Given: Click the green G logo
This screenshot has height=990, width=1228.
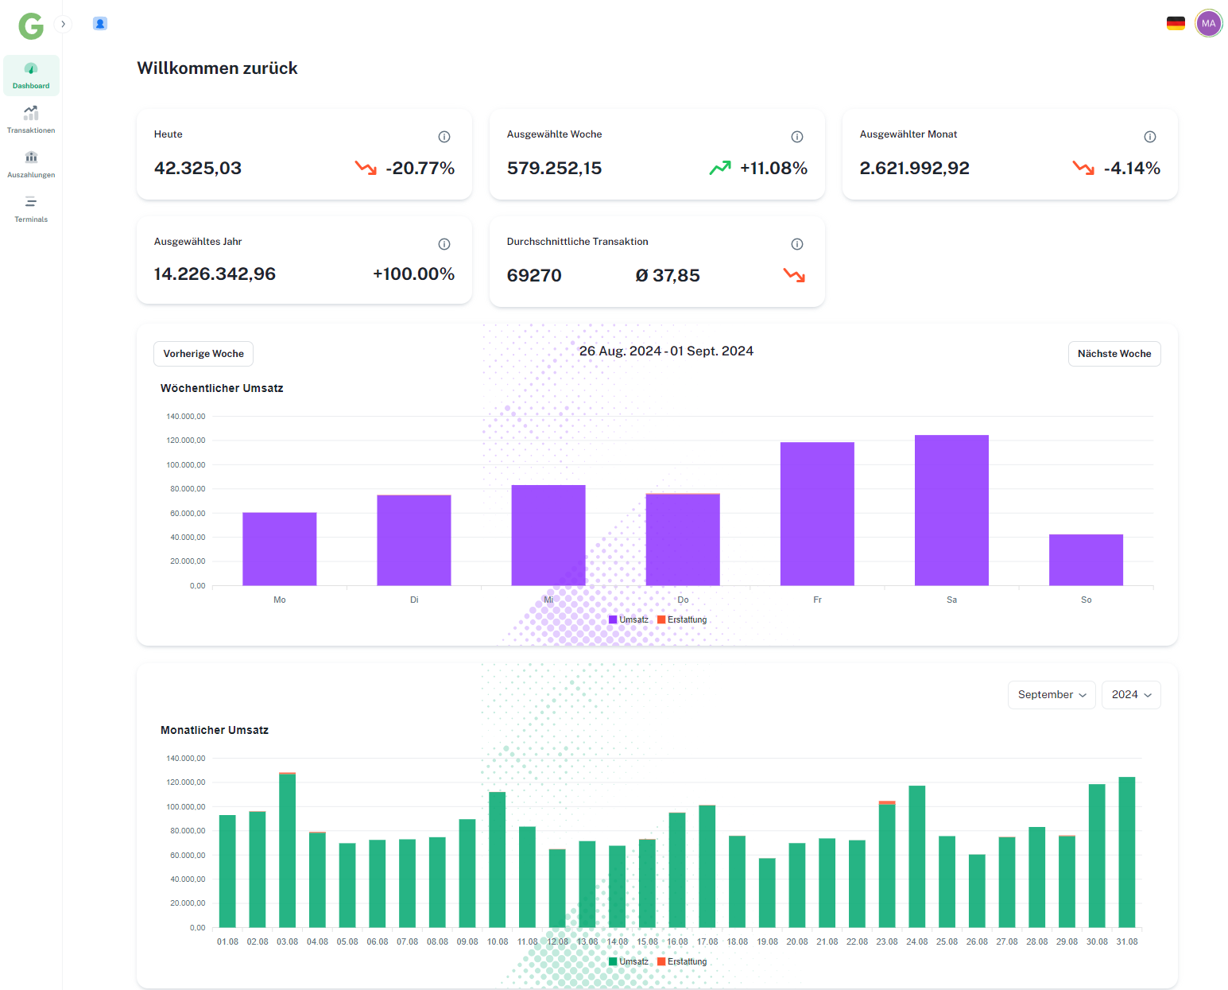Looking at the screenshot, I should [x=31, y=25].
